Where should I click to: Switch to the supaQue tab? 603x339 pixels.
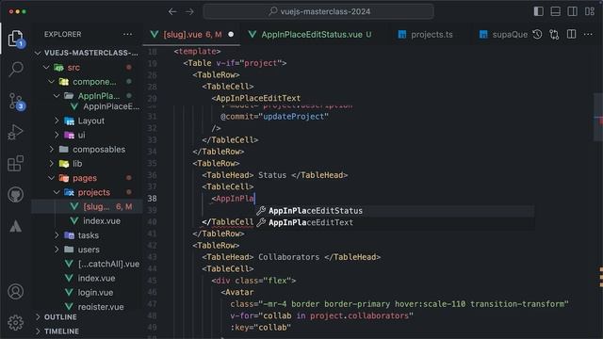point(503,34)
